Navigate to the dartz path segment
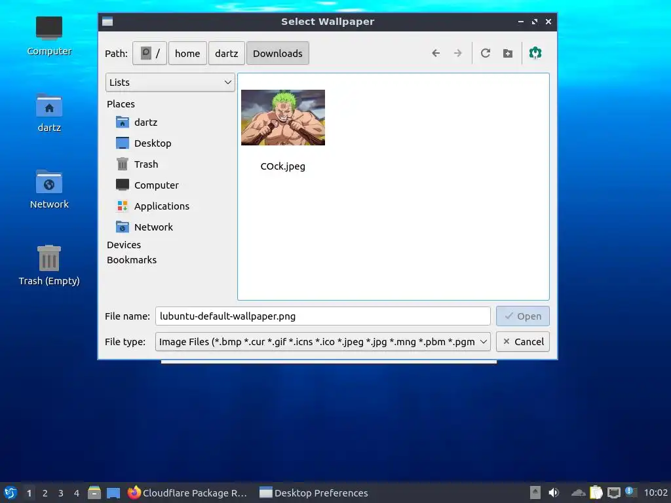 [x=226, y=53]
